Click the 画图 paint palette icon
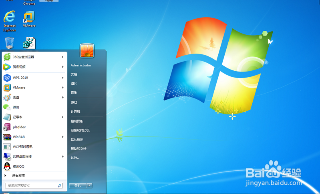Image resolution: width=320 pixels, height=194 pixels. pos(7,98)
